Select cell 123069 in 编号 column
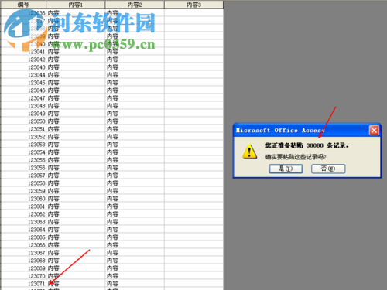 coord(24,268)
